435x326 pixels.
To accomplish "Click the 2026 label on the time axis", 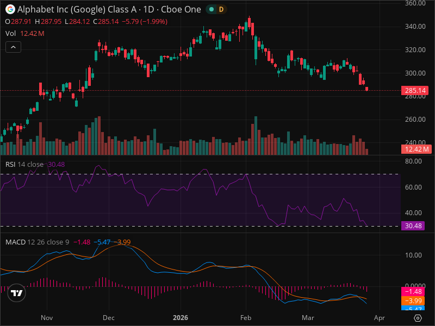I will [x=181, y=318].
